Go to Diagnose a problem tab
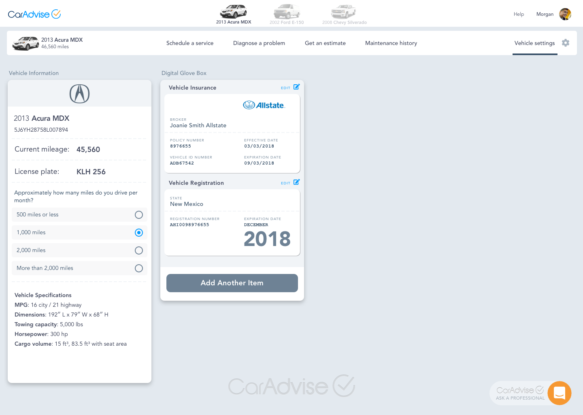 coord(259,43)
